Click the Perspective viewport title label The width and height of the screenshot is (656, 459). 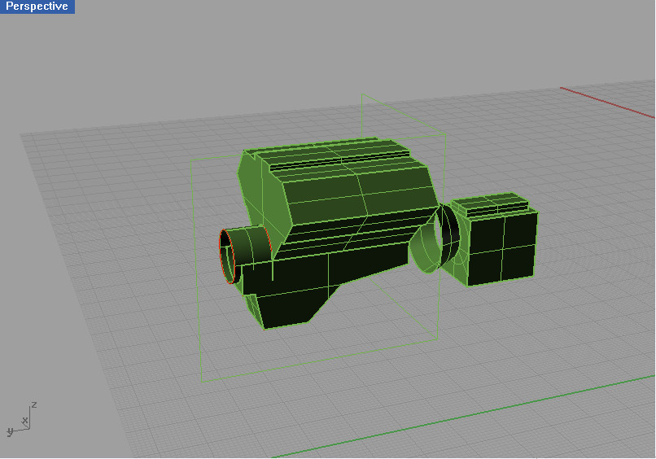[x=37, y=7]
